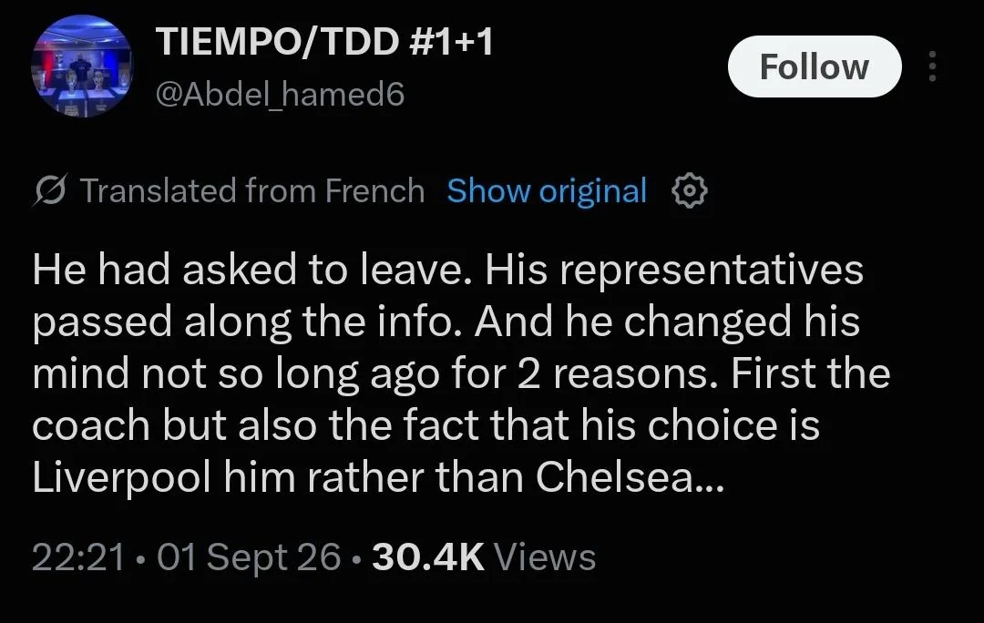This screenshot has width=984, height=623.
Task: View the 30.4K view count analytics
Action: 428,557
